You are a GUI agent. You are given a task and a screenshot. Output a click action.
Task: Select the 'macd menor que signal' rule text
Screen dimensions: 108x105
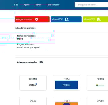[28, 47]
